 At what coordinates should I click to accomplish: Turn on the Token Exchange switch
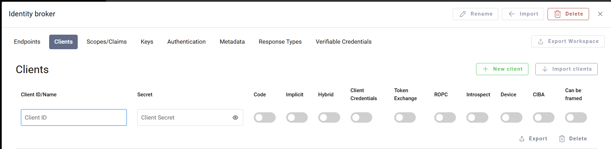coord(405,117)
